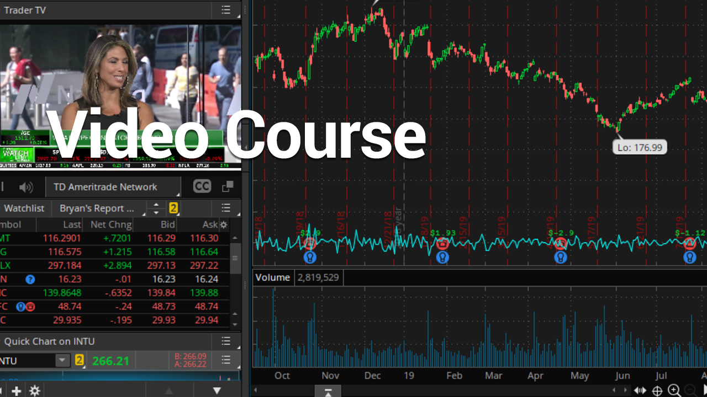Add a gadget with the plus icon
This screenshot has width=707, height=397.
(x=17, y=391)
